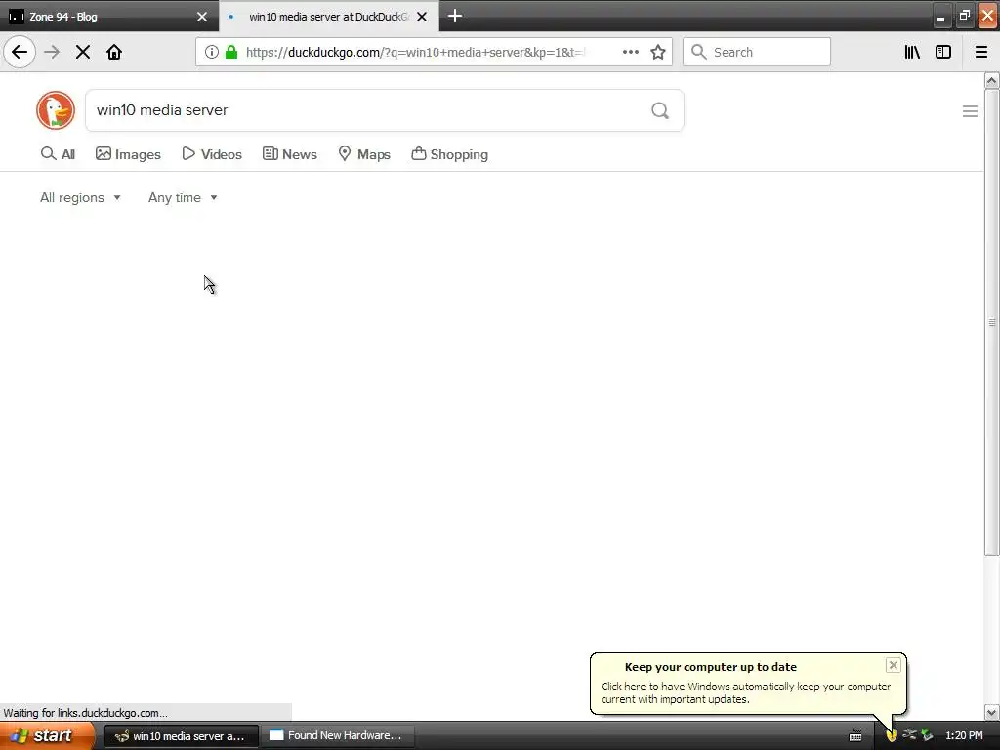Image resolution: width=1000 pixels, height=750 pixels.
Task: Expand the Any time filter dropdown
Action: click(183, 197)
